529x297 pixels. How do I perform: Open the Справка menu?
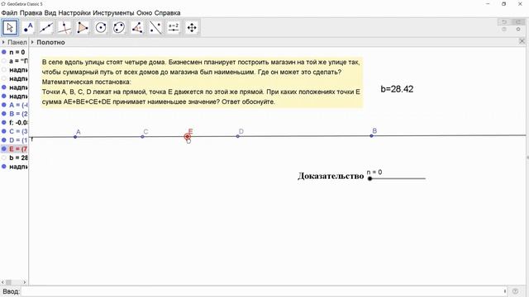(167, 13)
